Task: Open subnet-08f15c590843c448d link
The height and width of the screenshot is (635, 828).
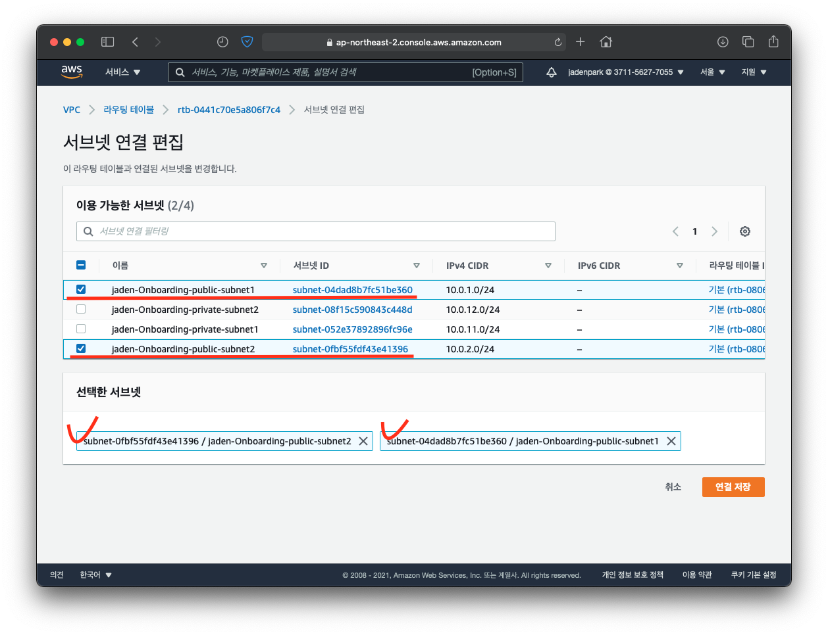Action: point(353,310)
